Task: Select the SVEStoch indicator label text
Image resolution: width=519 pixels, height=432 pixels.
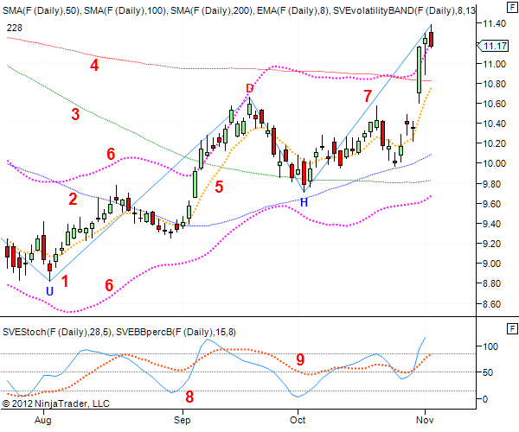Action: (119, 332)
